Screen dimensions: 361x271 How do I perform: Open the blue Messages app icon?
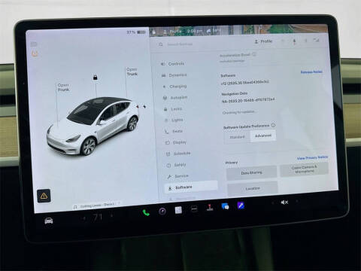[225, 206]
